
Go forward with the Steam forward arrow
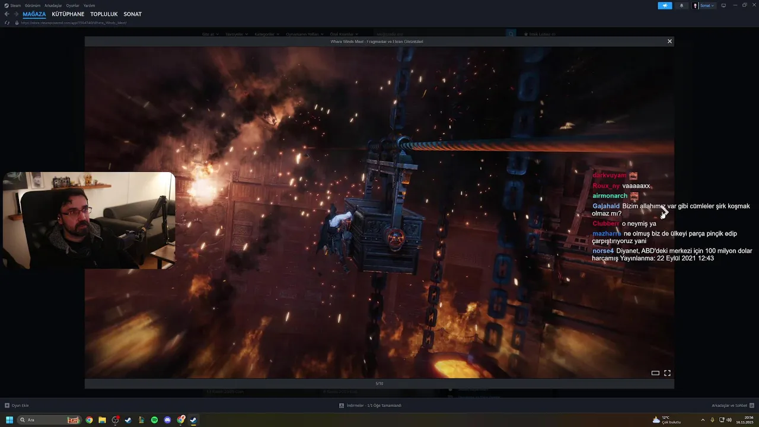point(16,14)
